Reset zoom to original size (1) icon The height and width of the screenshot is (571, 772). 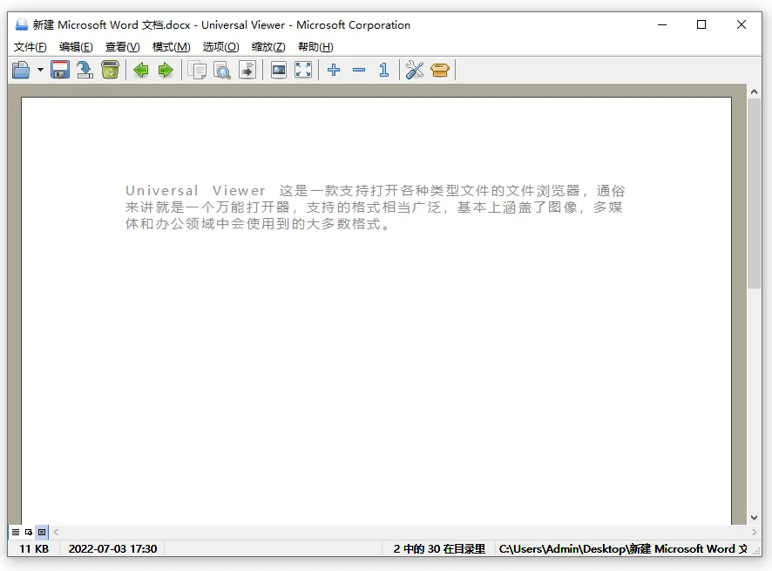pos(384,70)
